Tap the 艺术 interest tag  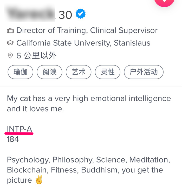(79, 72)
